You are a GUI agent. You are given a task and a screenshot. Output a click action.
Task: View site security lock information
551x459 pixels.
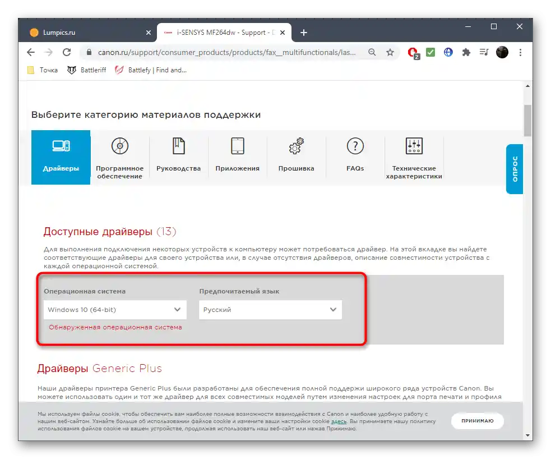coord(89,52)
